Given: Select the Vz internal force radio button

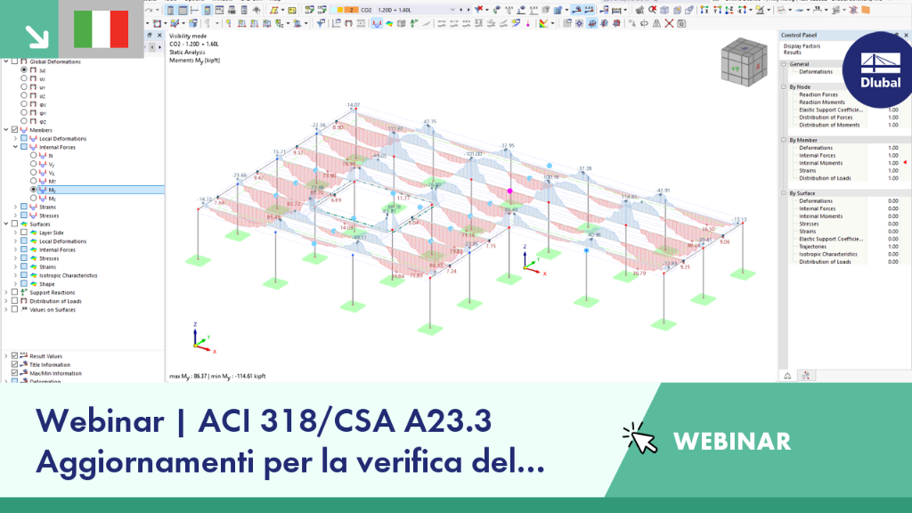Looking at the screenshot, I should click(33, 172).
